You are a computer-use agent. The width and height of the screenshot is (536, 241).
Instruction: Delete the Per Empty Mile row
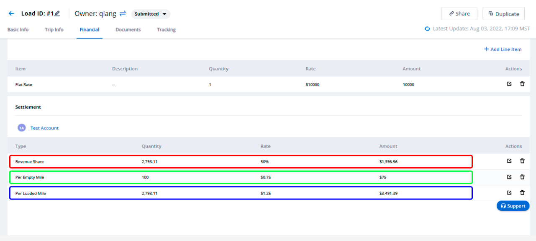coord(522,177)
